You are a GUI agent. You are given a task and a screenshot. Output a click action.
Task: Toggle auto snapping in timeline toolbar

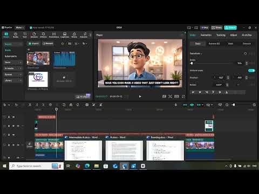[192, 105]
